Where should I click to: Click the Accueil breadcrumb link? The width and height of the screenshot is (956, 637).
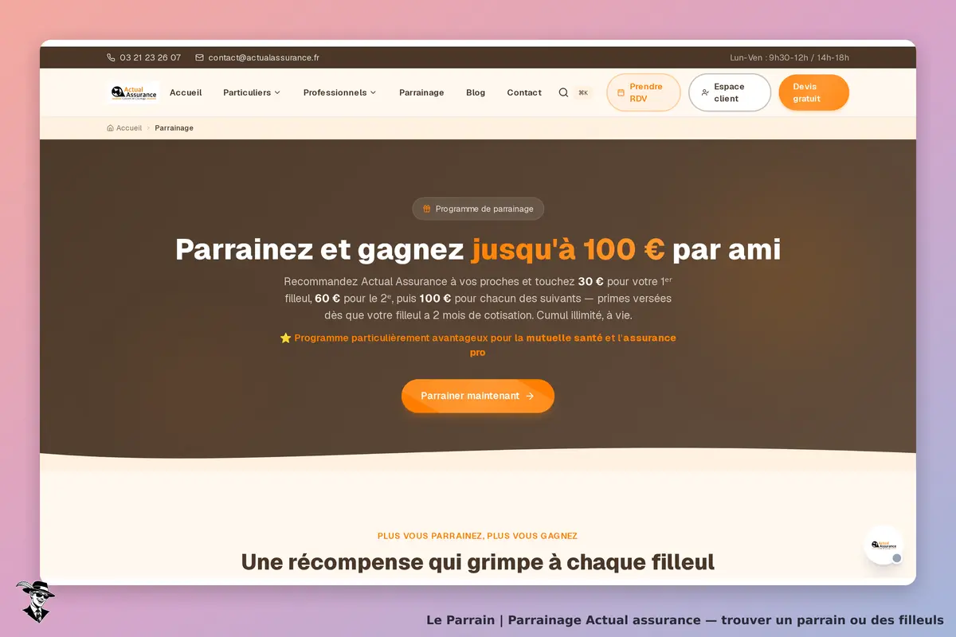[129, 128]
